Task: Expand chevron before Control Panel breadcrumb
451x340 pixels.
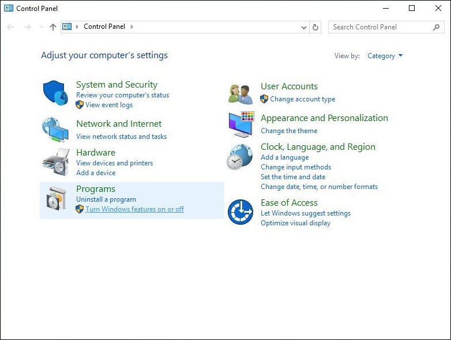Action: [77, 27]
